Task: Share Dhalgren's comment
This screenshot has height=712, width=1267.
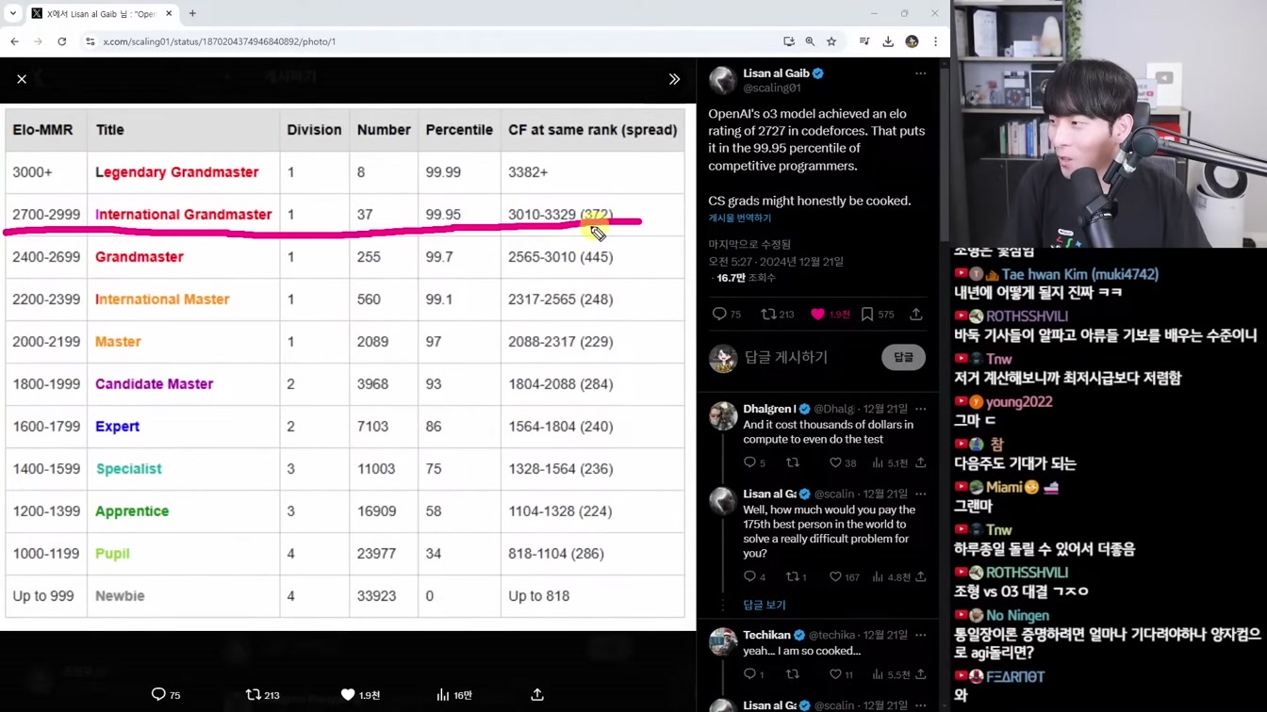Action: [920, 462]
